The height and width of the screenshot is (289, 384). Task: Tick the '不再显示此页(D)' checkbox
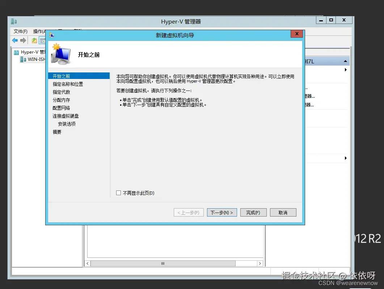click(119, 193)
